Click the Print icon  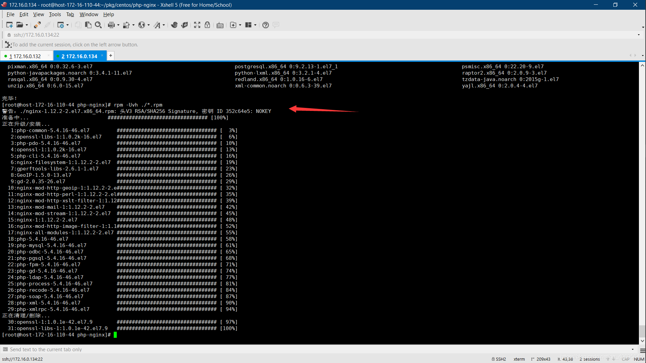coord(111,25)
